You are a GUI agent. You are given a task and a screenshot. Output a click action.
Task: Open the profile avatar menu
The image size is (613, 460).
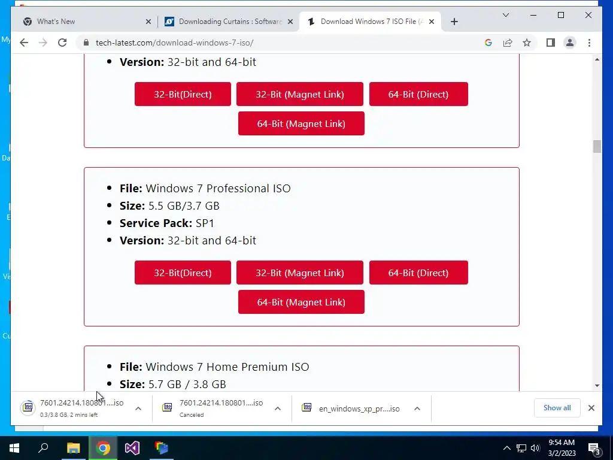tap(570, 43)
